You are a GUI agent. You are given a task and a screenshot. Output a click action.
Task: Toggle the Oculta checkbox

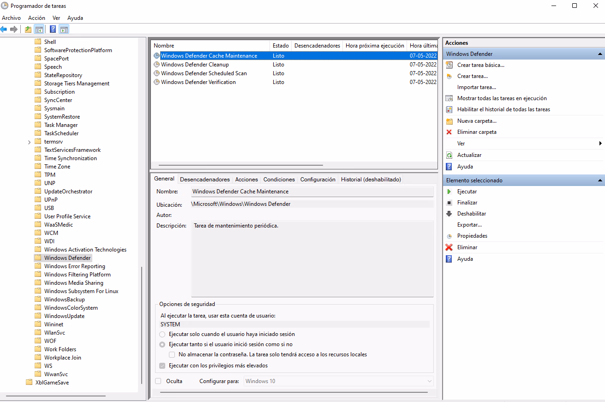coord(158,381)
